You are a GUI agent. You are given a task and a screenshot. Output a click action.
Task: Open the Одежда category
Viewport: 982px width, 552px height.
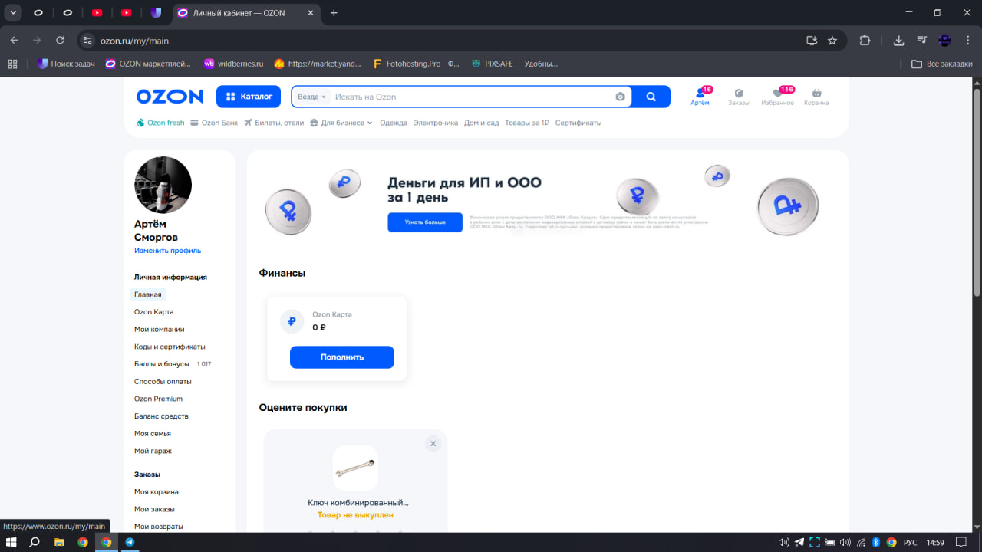pyautogui.click(x=394, y=123)
